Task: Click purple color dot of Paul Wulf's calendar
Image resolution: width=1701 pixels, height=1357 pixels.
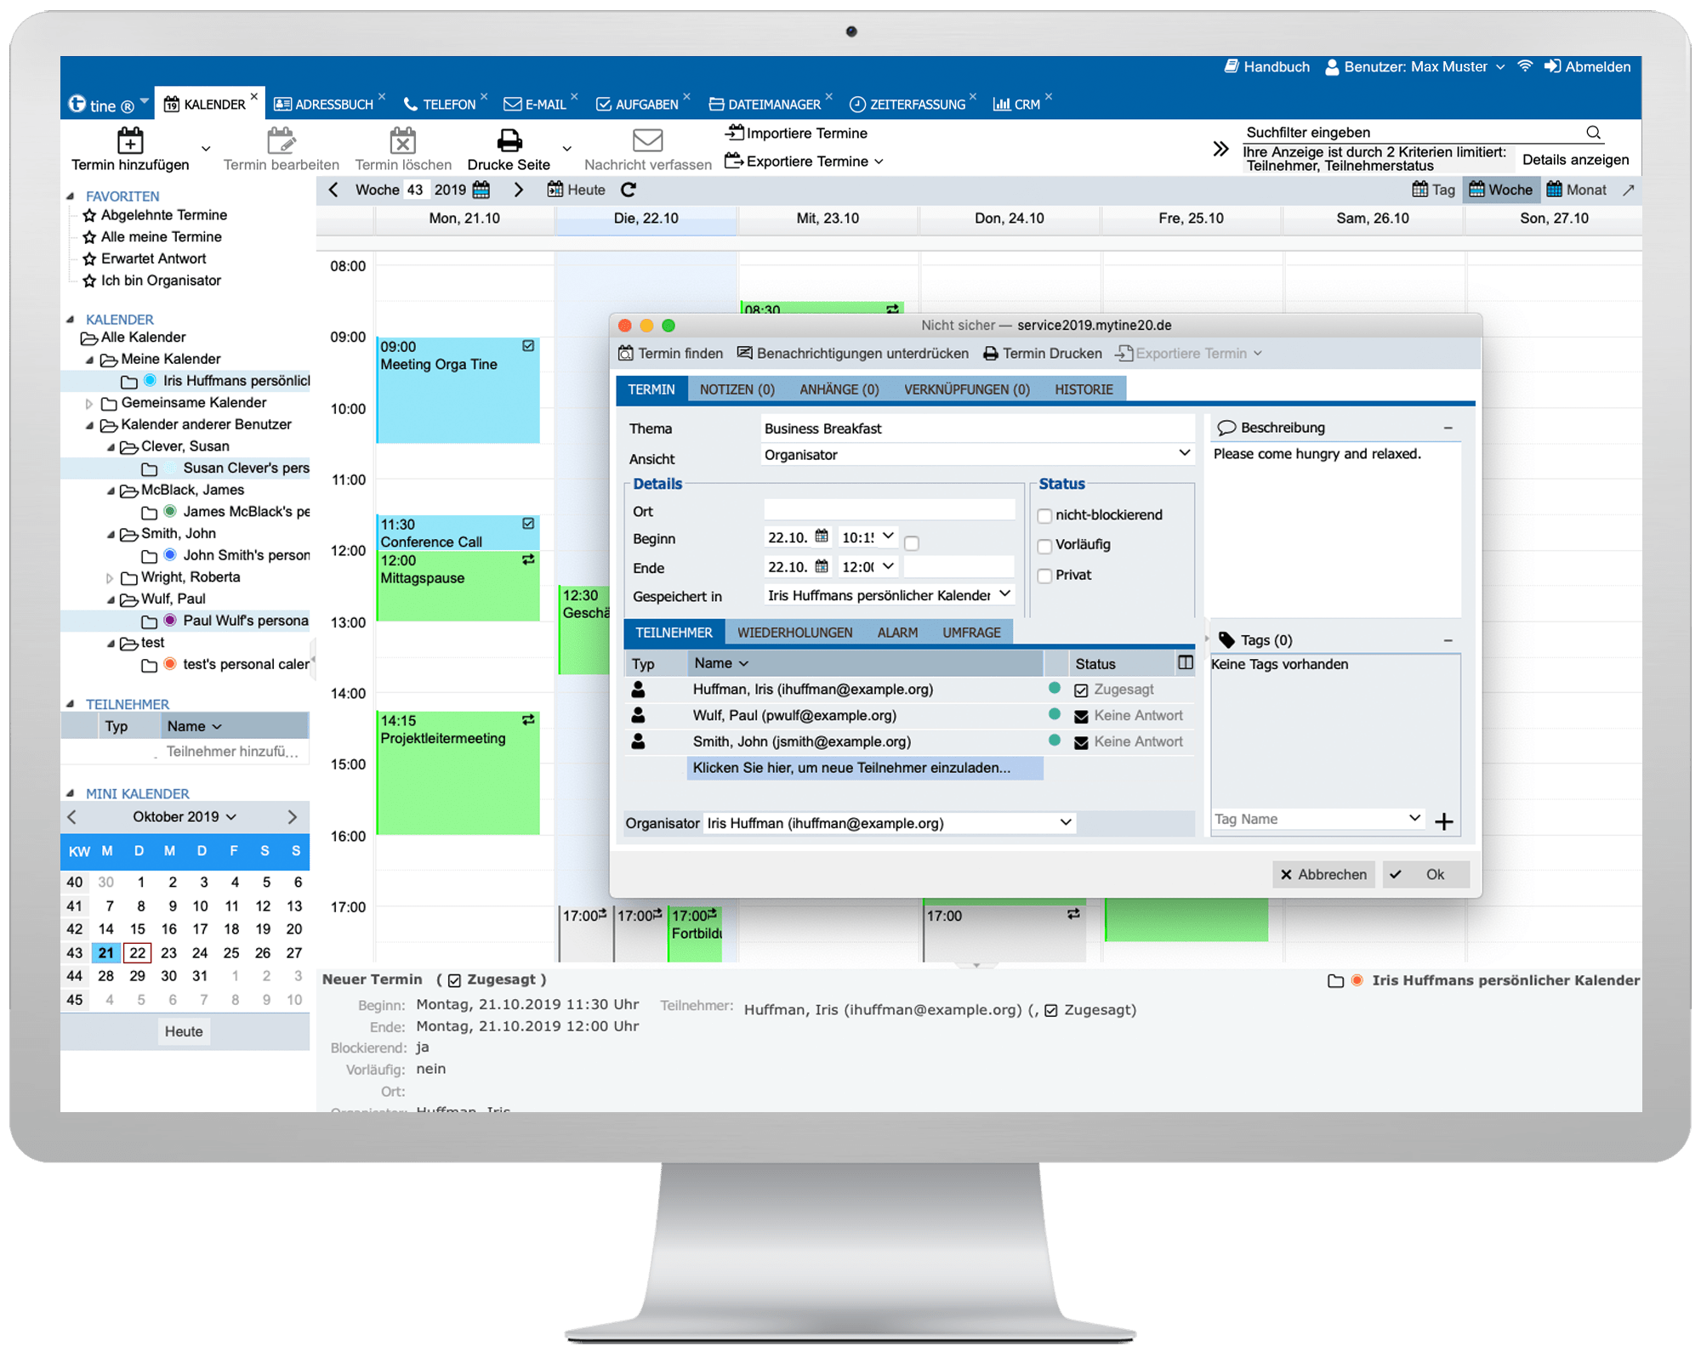Action: coord(170,621)
